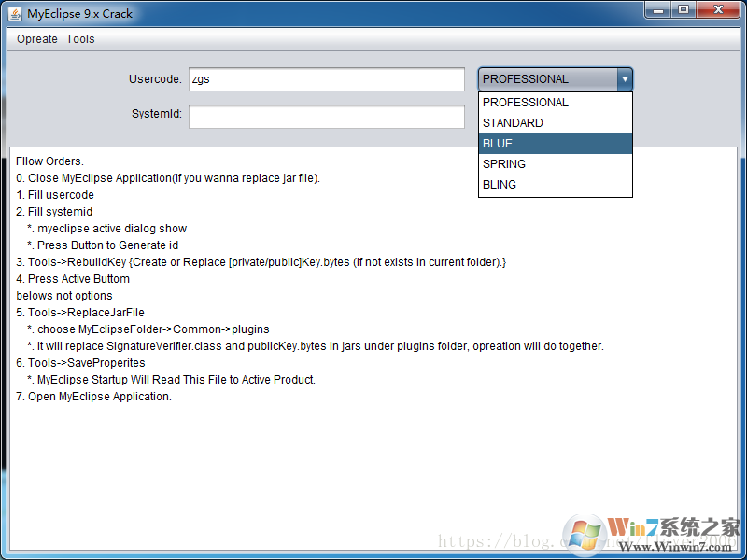The width and height of the screenshot is (747, 560).
Task: Select STANDARD edition option
Action: (x=556, y=123)
